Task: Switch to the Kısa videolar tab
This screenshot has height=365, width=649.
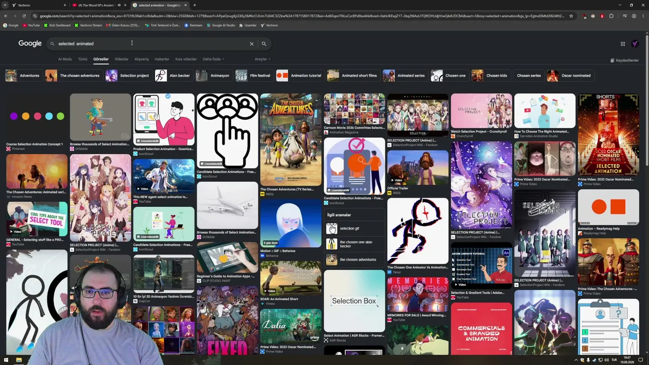Action: pos(186,59)
